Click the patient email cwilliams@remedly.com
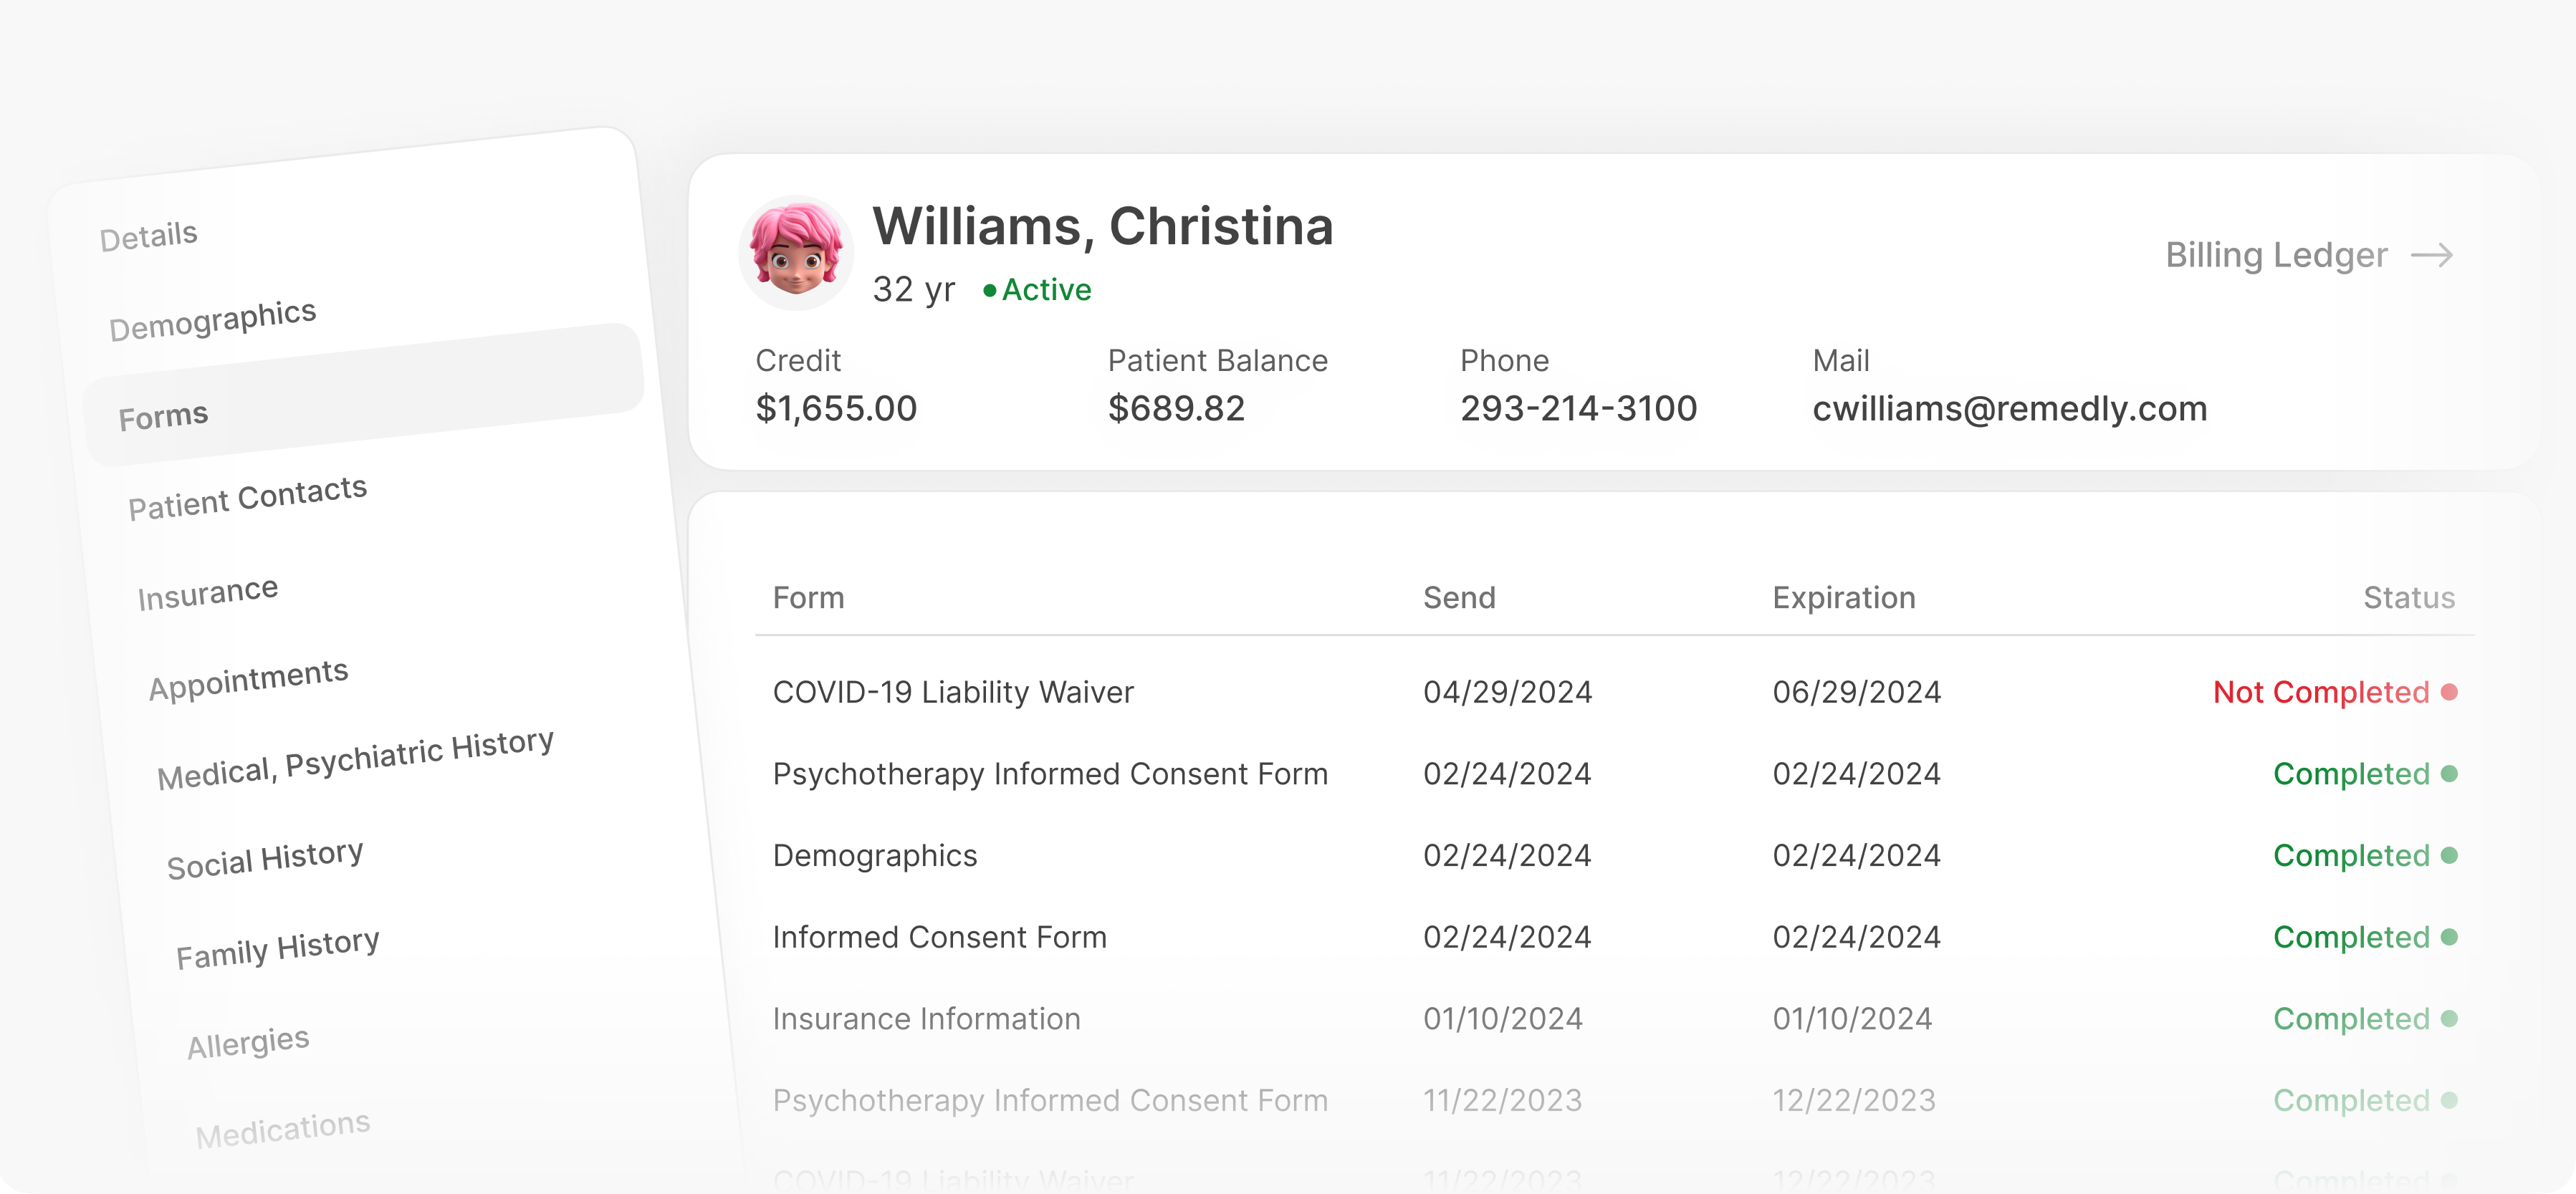Viewport: 2576px width, 1194px height. (2009, 409)
